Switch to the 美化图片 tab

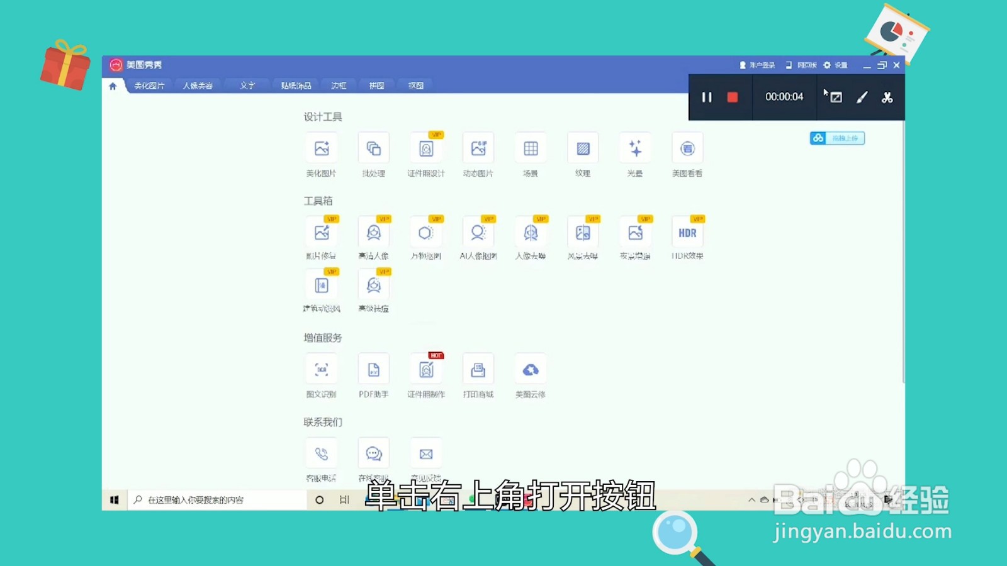pos(149,86)
